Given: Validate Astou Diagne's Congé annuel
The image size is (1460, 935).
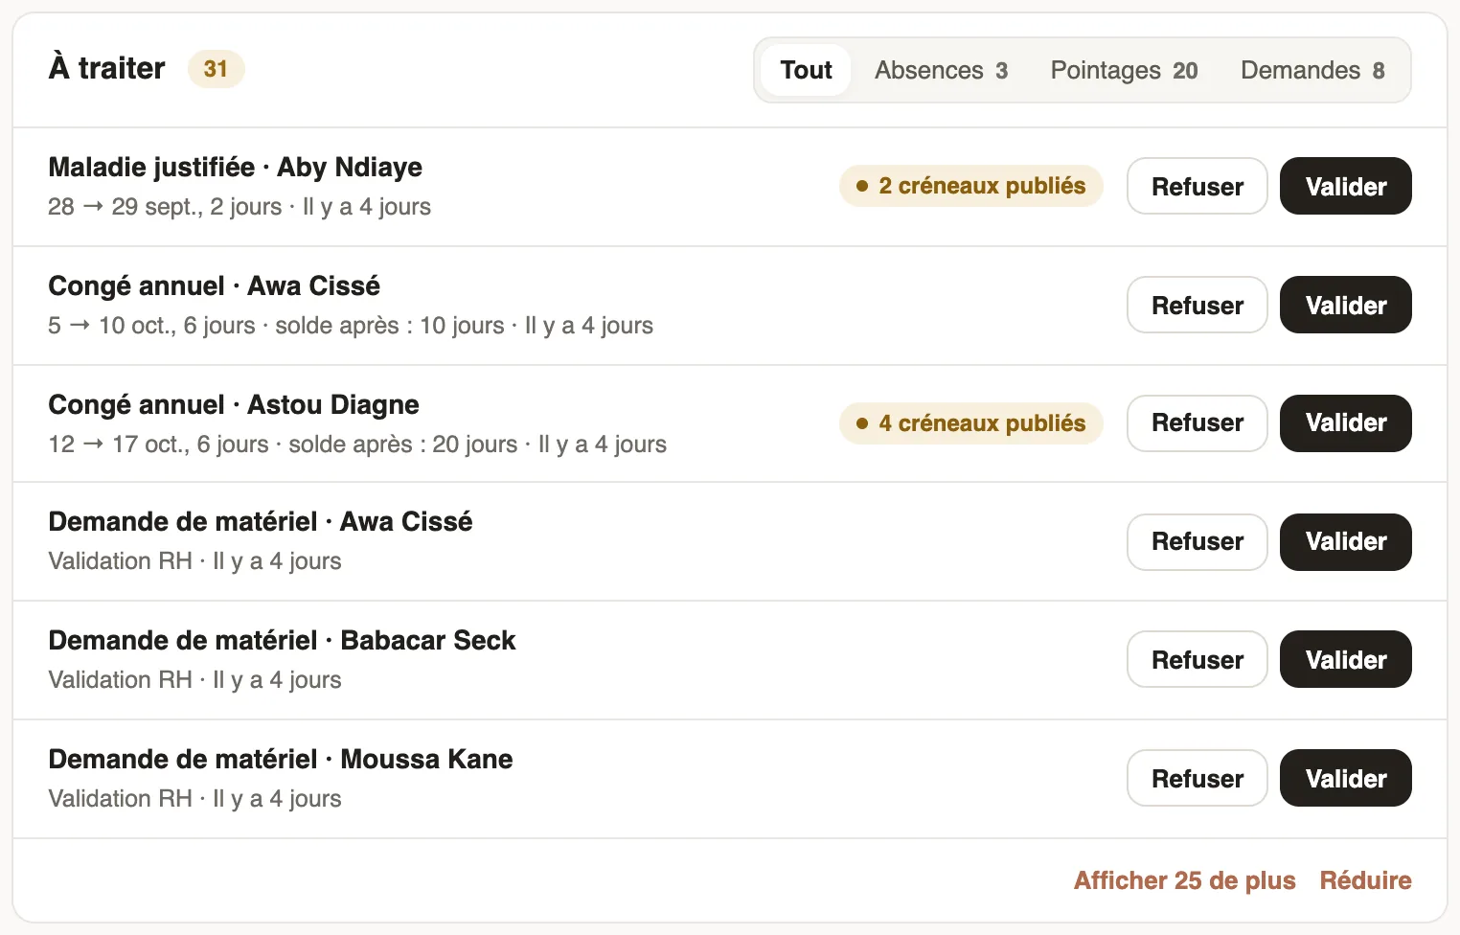Looking at the screenshot, I should pos(1345,423).
